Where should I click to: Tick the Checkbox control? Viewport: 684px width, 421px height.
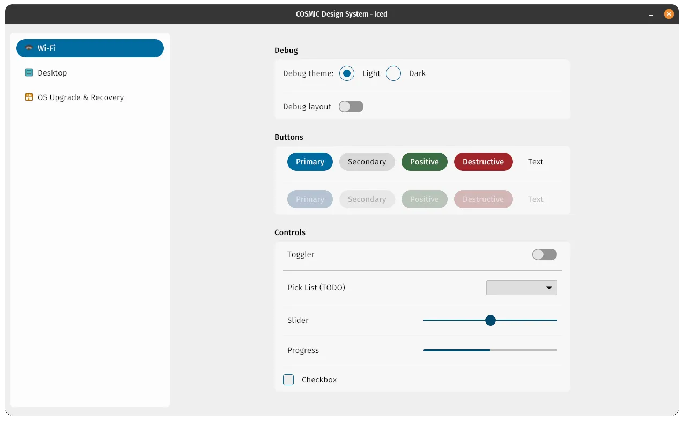click(x=288, y=380)
